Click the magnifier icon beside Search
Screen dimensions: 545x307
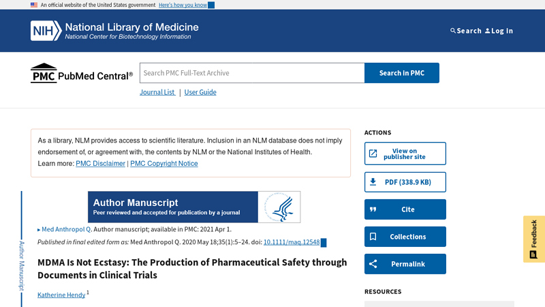pos(452,31)
